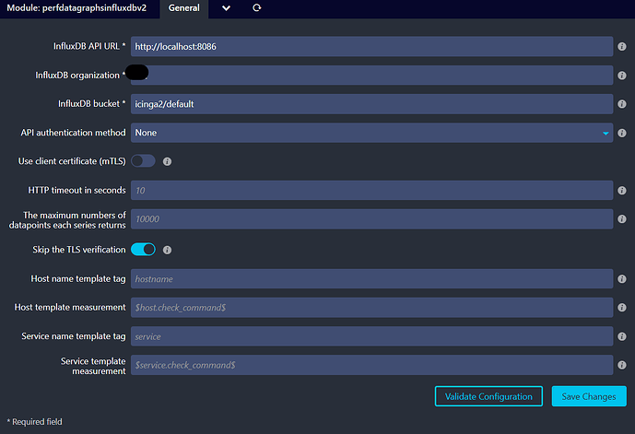Click info icon for InfluxDB API URL
This screenshot has width=635, height=434.
click(621, 47)
